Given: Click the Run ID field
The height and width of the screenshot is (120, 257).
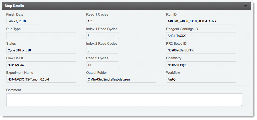Looking at the screenshot, I should [201, 21].
